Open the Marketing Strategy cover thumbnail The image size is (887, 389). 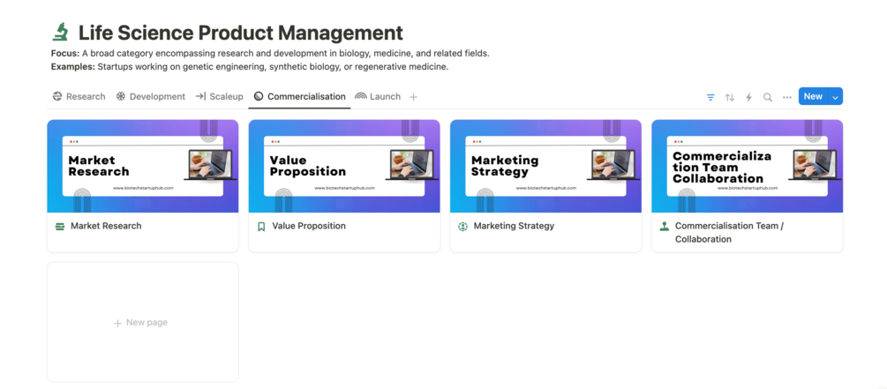545,167
